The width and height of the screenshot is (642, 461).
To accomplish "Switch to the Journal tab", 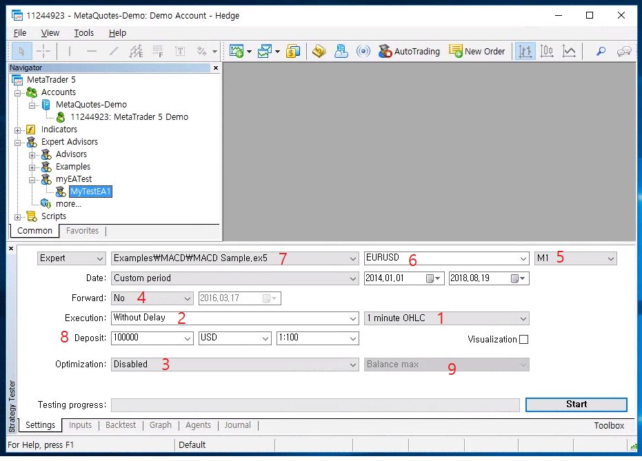I will click(237, 425).
